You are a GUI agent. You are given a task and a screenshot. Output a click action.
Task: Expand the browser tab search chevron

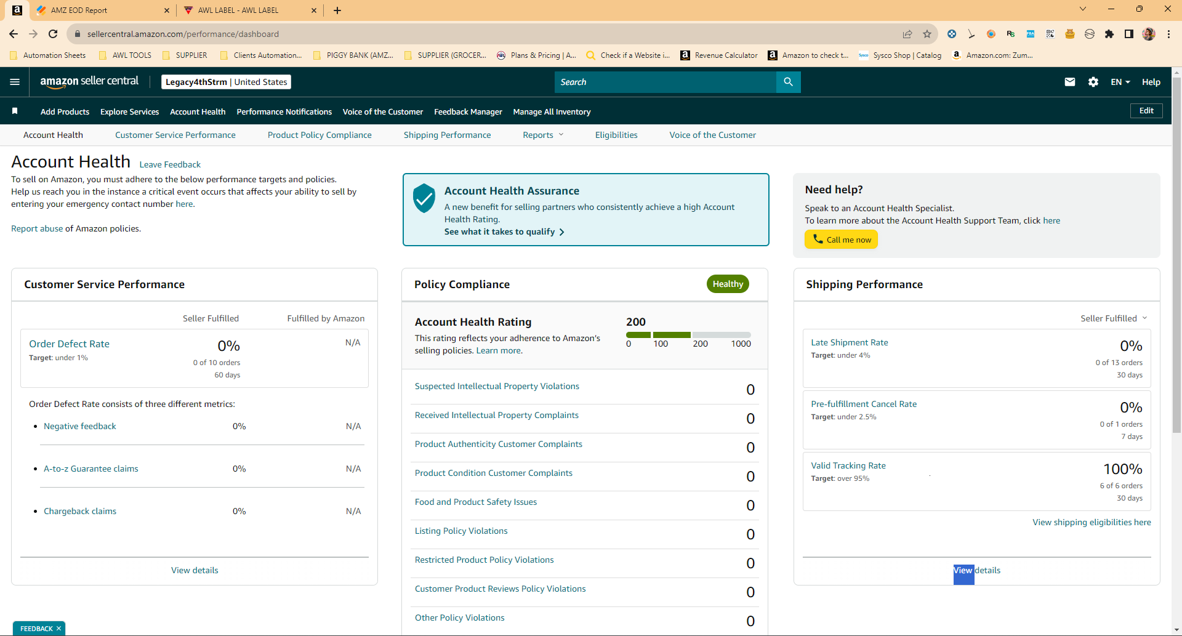point(1083,9)
